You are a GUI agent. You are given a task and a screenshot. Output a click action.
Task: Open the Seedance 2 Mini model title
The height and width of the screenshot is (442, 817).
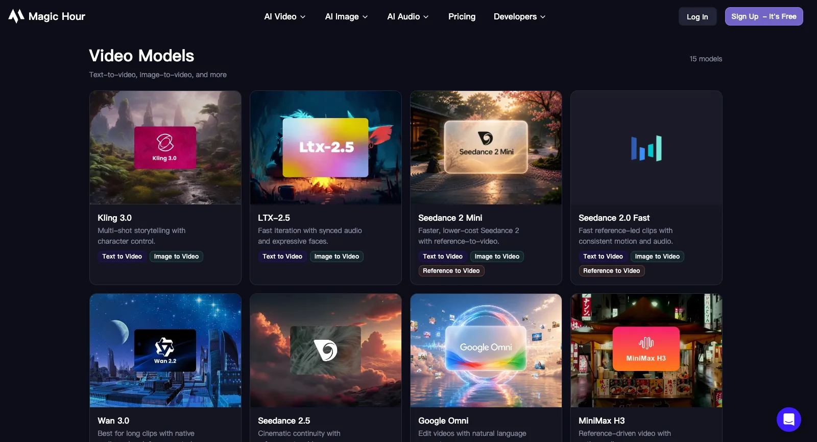tap(450, 218)
